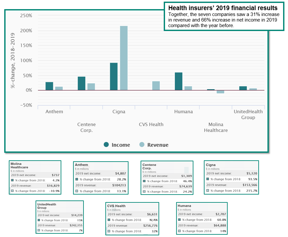Toggle the Revenue series in the legend

click(x=154, y=145)
